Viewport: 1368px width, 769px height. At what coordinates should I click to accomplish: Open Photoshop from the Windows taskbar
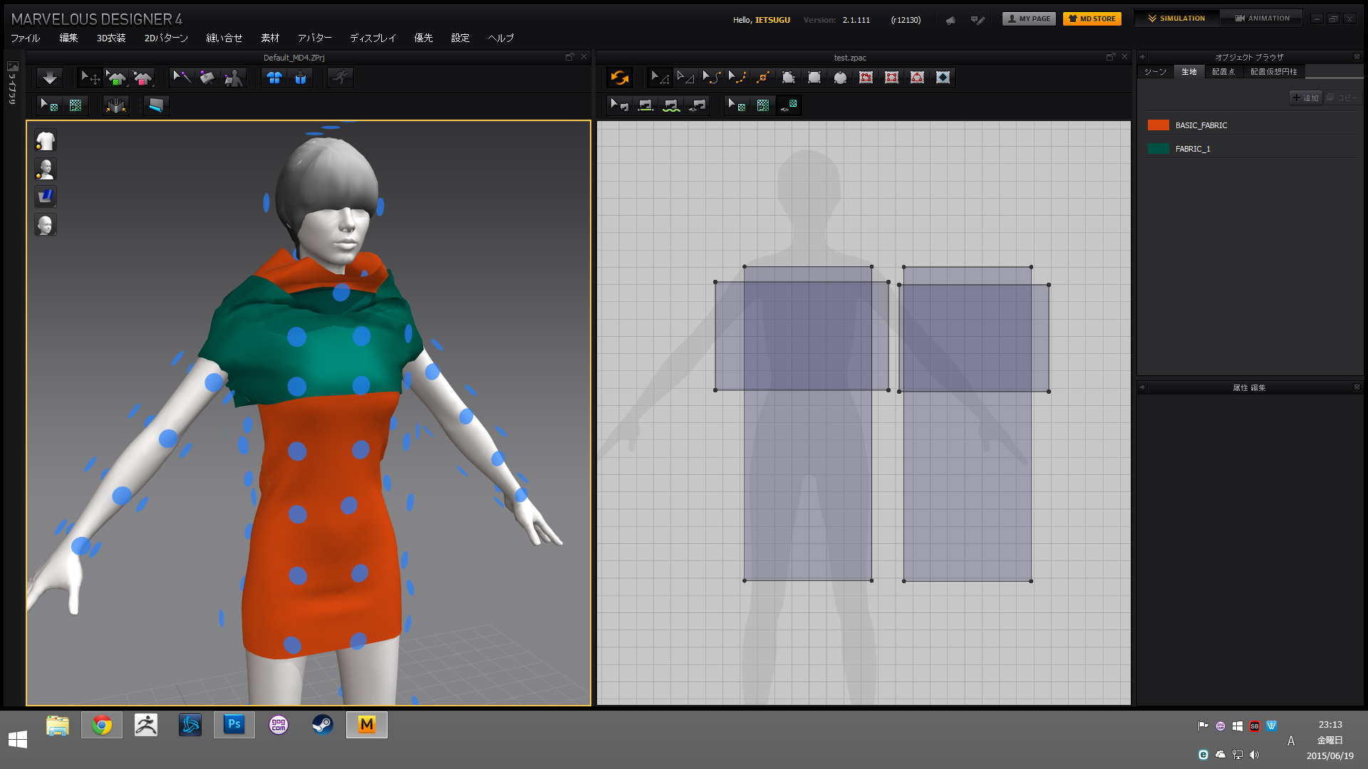point(234,725)
